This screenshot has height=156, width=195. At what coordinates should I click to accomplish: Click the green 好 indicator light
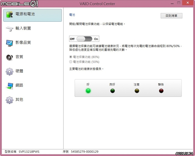pos(88,91)
